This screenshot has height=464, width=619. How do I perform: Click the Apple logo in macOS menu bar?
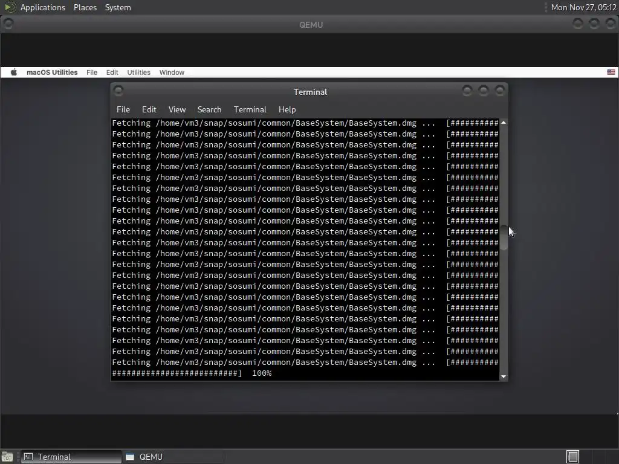click(14, 72)
